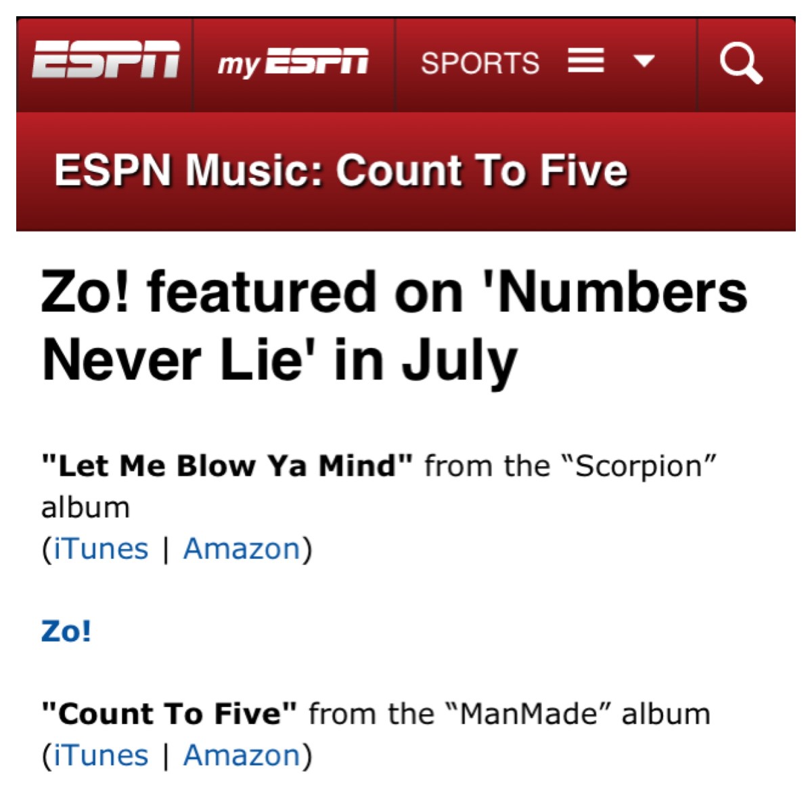Screen dimensions: 812x812
Task: Open the myESPN page
Action: tap(293, 63)
